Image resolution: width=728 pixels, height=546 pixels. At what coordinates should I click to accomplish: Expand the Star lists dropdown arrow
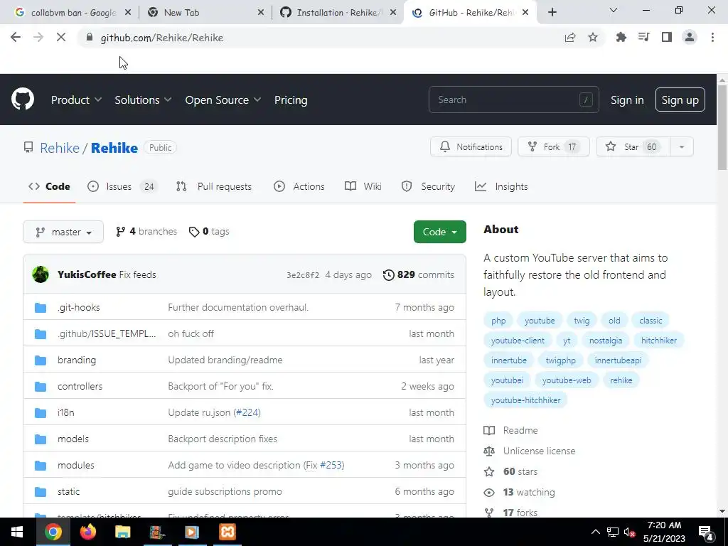point(682,146)
